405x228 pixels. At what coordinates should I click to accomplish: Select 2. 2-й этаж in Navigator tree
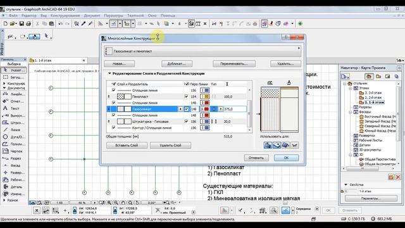(373, 98)
